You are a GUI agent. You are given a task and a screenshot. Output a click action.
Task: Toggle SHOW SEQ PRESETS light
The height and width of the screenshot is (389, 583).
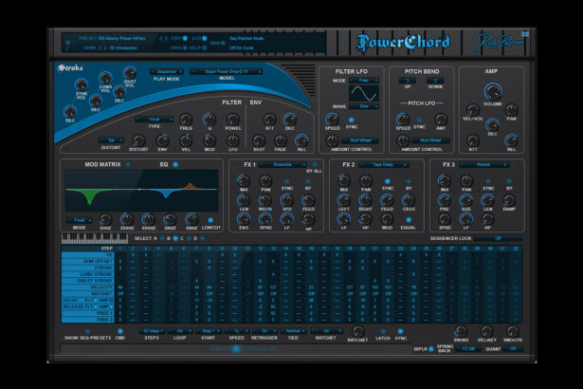tap(87, 331)
